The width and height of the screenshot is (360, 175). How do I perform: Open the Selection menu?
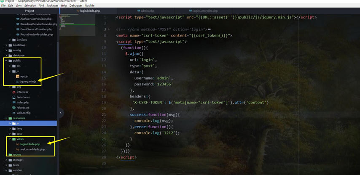coord(30,5)
